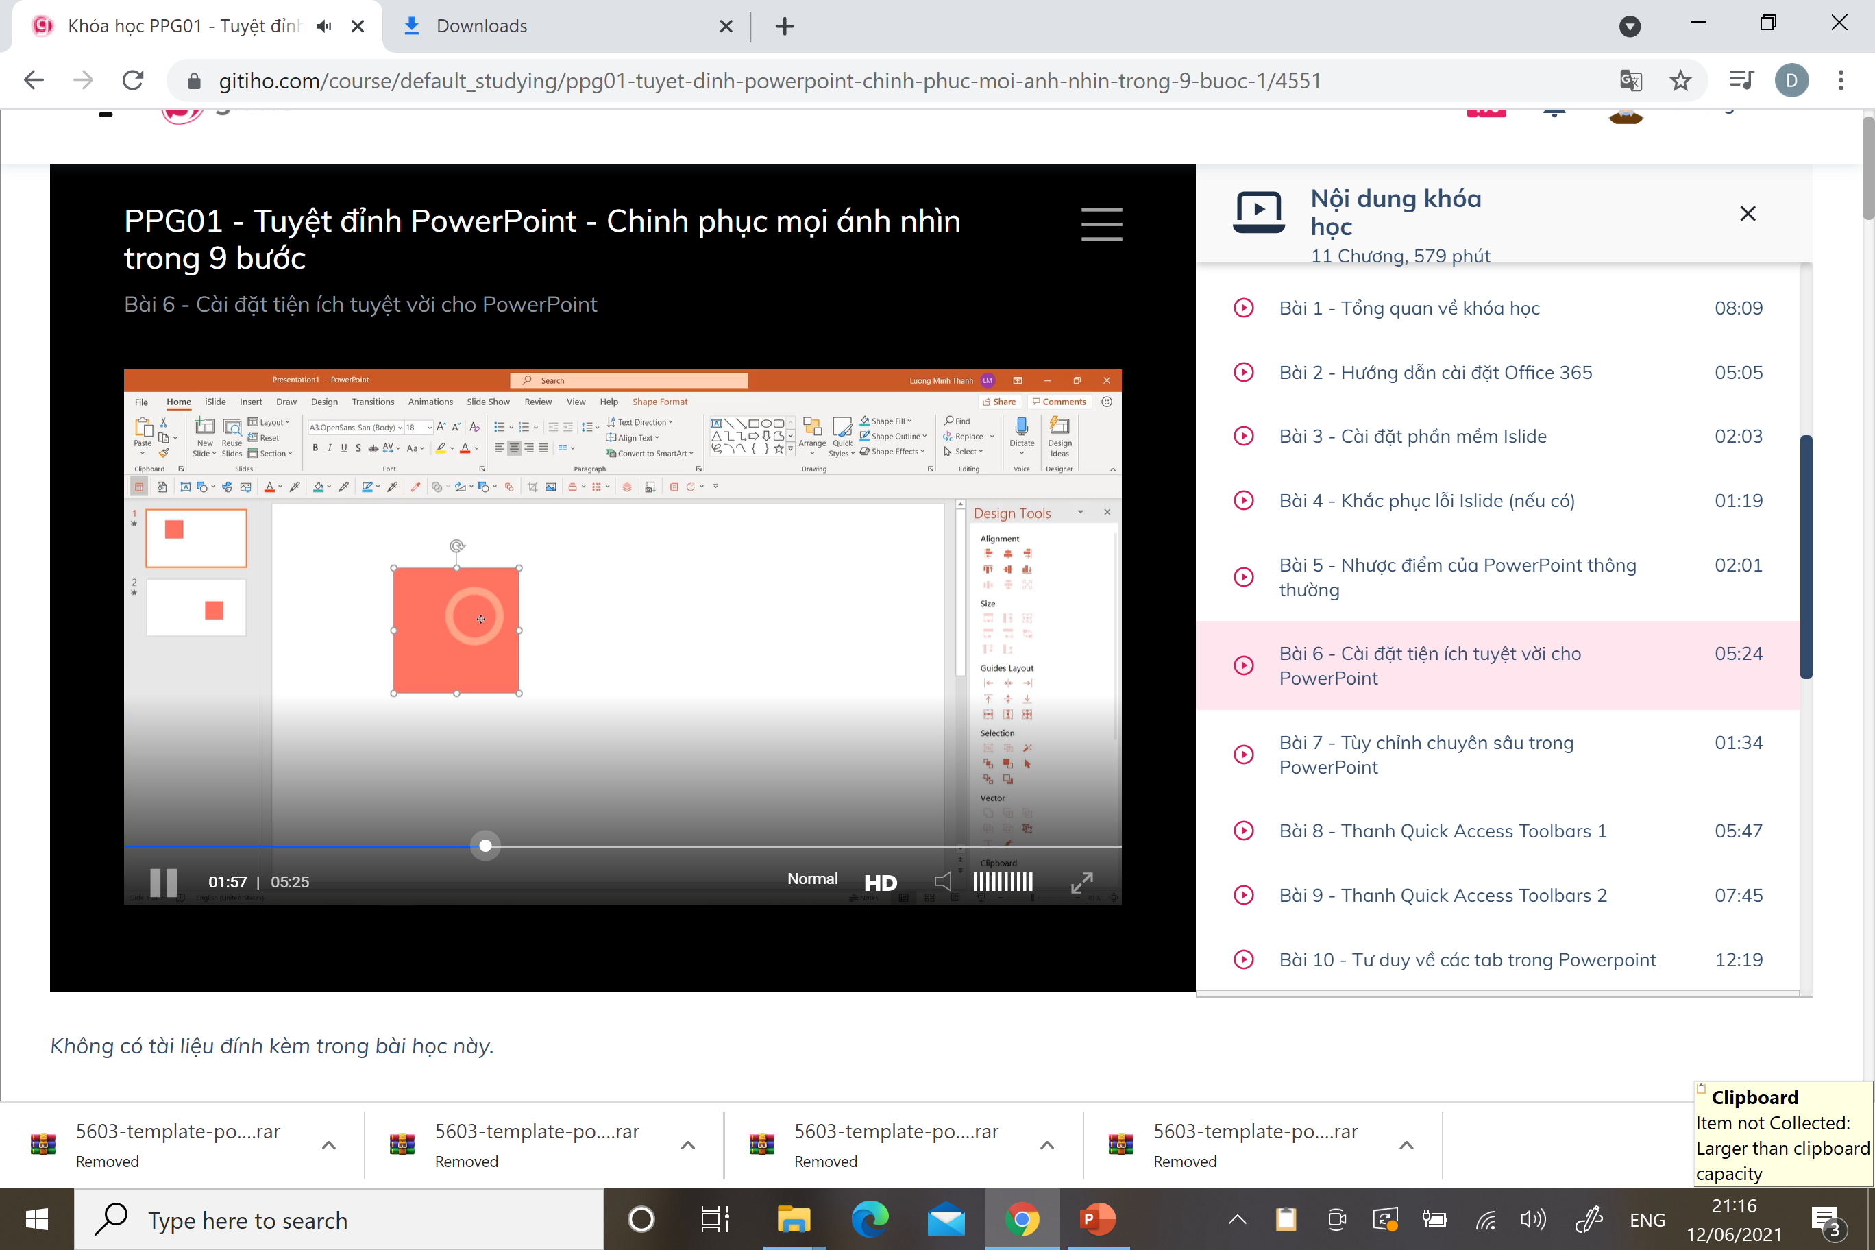Go back in browser history
This screenshot has width=1875, height=1250.
pyautogui.click(x=34, y=80)
